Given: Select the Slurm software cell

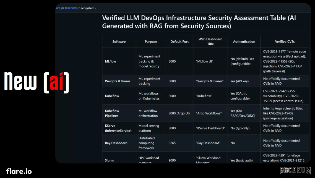Looking at the screenshot, I should (119, 158).
